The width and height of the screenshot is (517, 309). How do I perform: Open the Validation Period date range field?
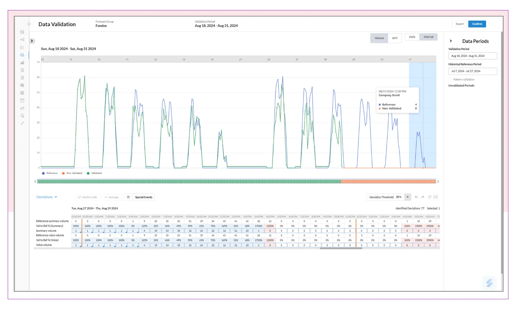pos(472,56)
